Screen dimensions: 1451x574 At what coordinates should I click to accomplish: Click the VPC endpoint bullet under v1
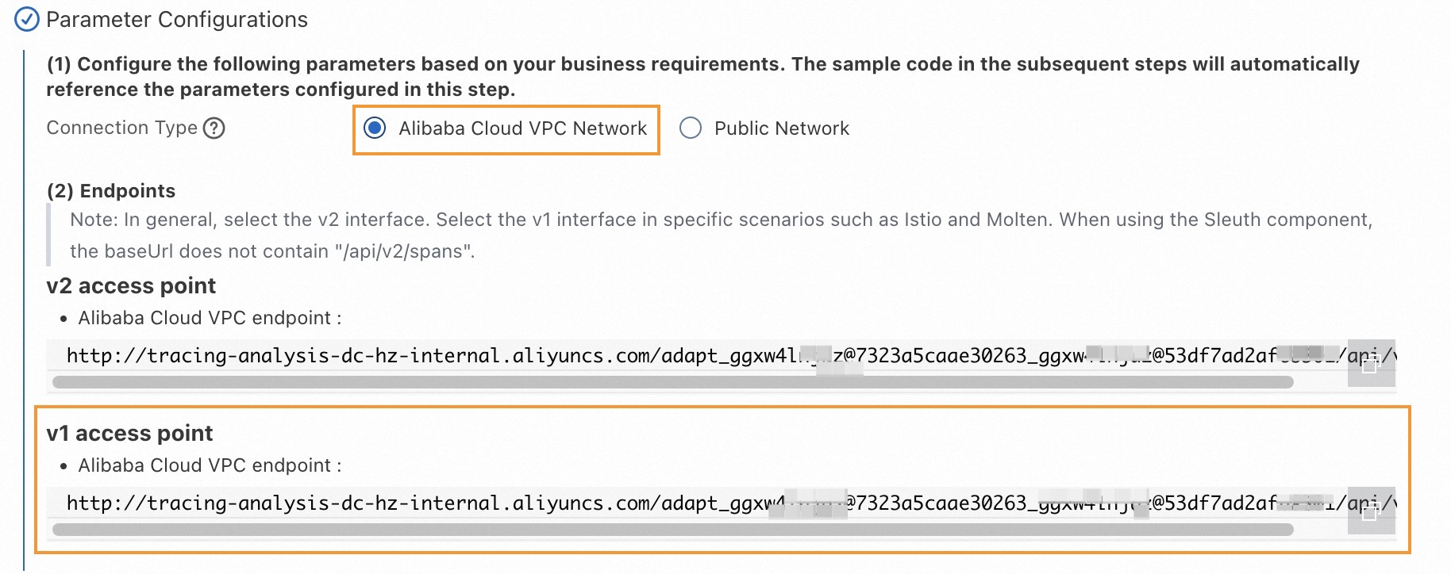point(210,465)
